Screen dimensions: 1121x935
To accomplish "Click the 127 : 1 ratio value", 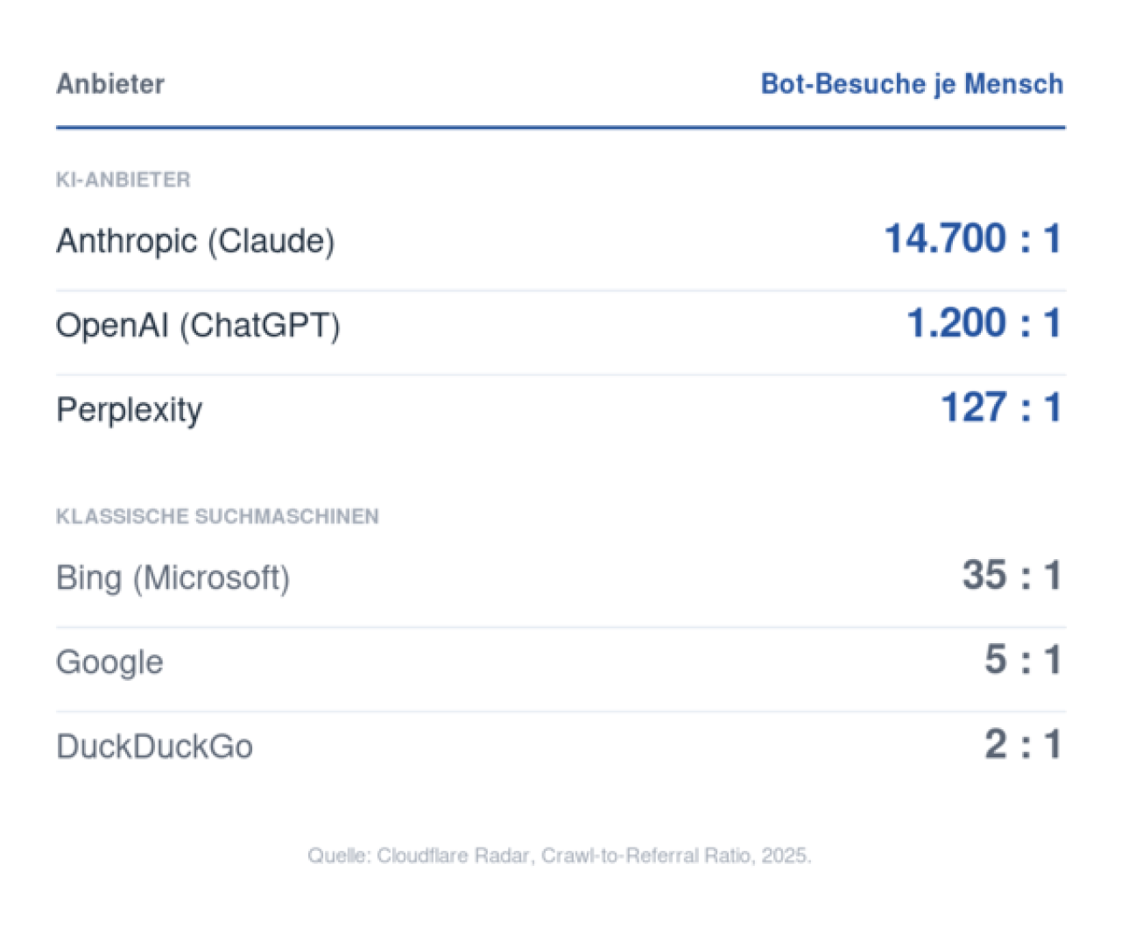I will pos(1001,407).
